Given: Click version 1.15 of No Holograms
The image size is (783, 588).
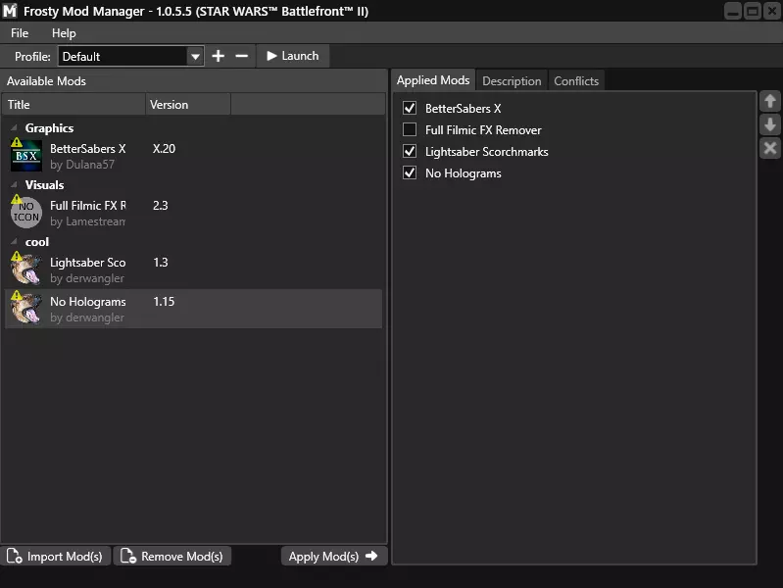Looking at the screenshot, I should [164, 302].
